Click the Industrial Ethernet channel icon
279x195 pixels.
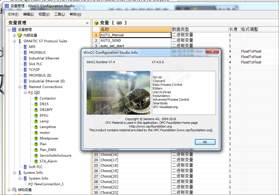[x=25, y=58]
